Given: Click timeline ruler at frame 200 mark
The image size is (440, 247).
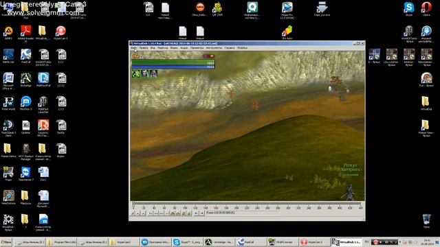Looking at the screenshot, I should pyautogui.click(x=236, y=208).
